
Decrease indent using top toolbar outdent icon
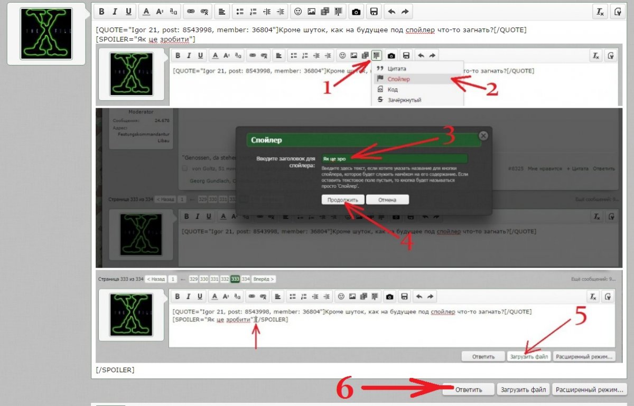click(267, 11)
